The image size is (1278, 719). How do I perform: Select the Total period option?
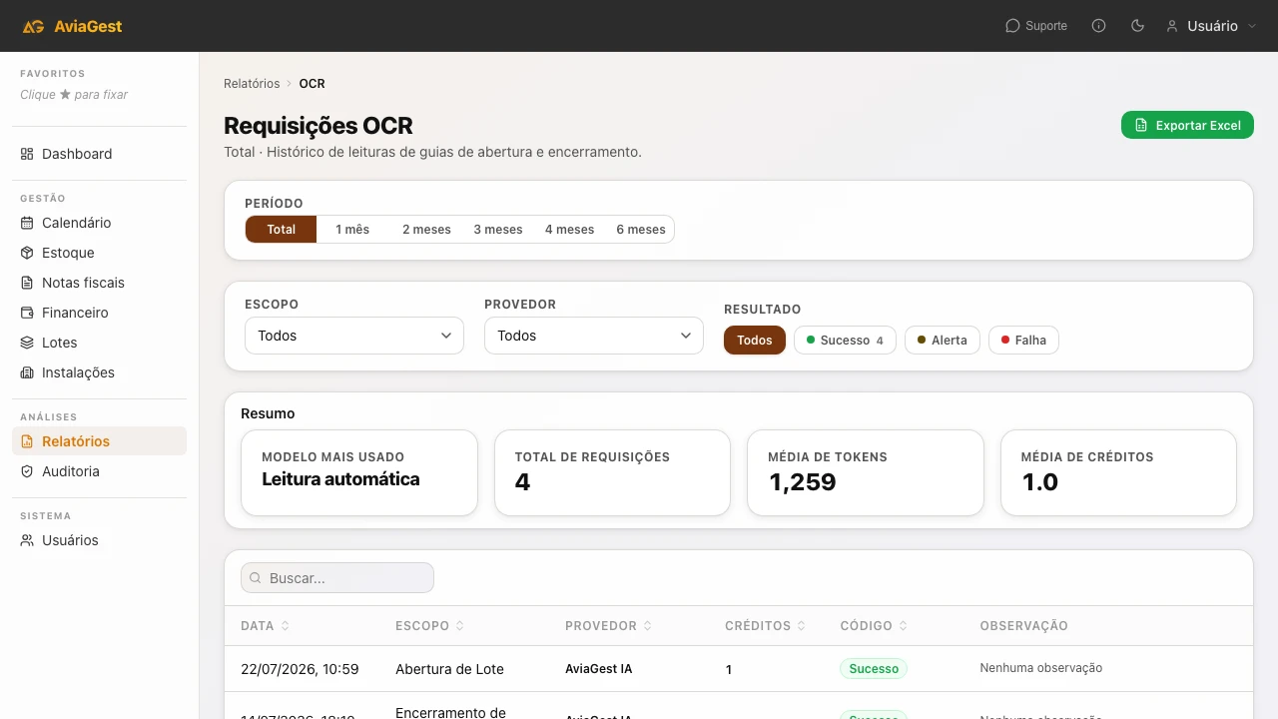pyautogui.click(x=281, y=230)
